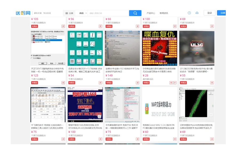The image size is (230, 149).
Task: Open the 天正T20V7.0 AutoCAD dialog thumbnail
Action: click(x=48, y=48)
